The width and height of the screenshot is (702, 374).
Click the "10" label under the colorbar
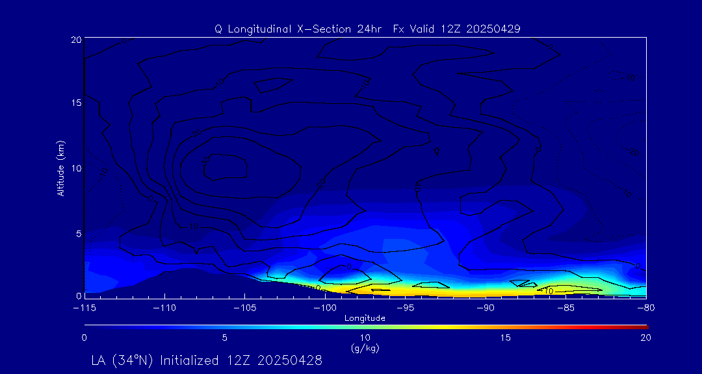tap(365, 338)
